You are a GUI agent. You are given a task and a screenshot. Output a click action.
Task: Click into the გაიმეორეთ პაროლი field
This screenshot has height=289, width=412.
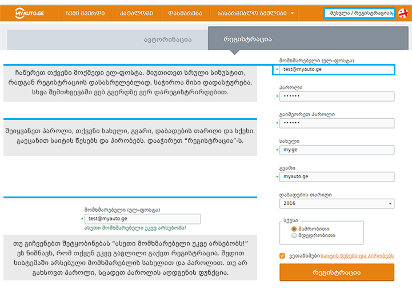point(337,123)
